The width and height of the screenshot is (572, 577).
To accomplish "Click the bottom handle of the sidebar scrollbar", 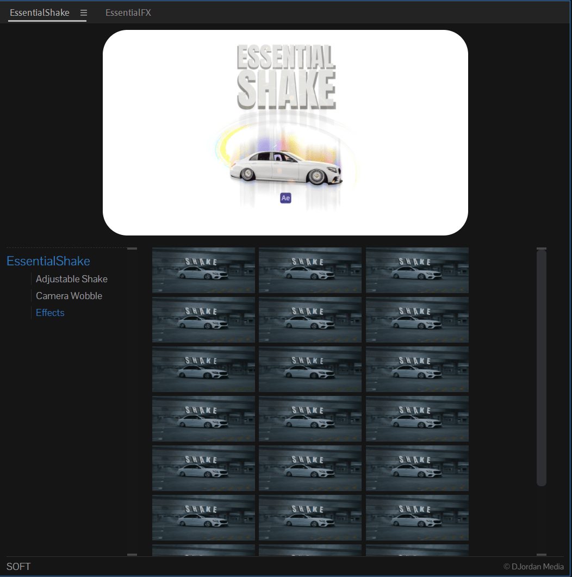I will point(132,555).
